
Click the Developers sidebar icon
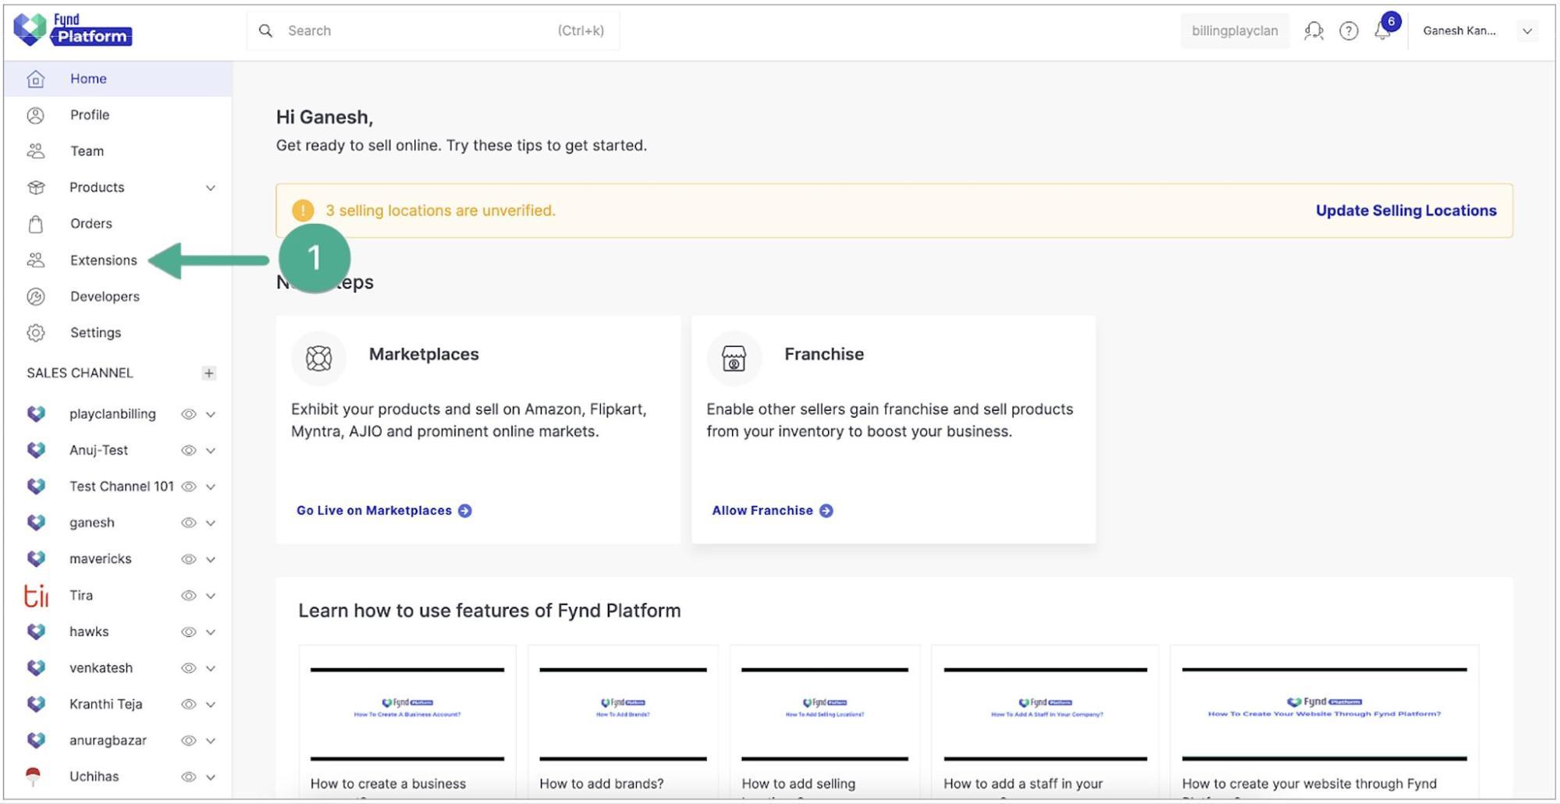point(35,296)
